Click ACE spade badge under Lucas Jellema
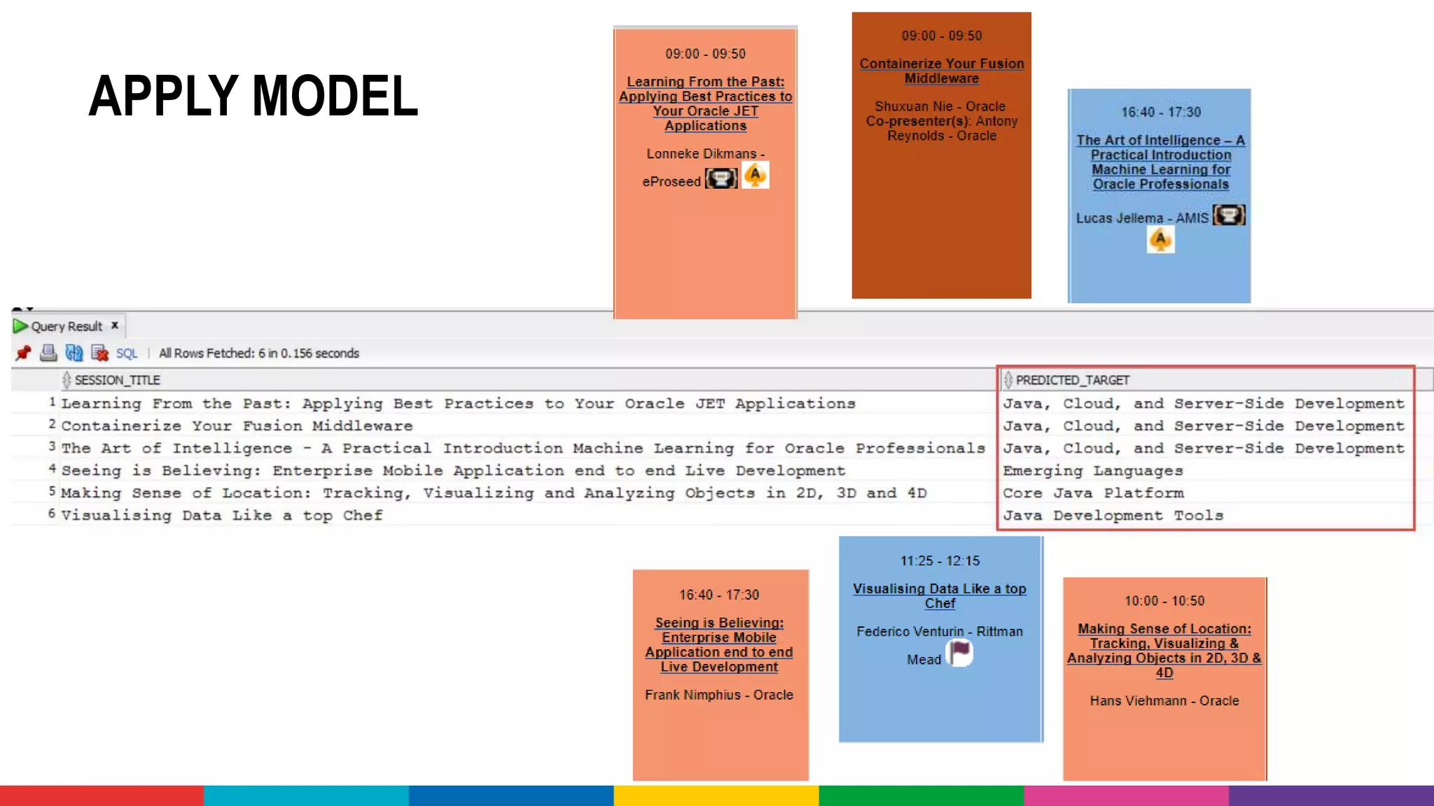Screen dimensions: 1434x806 [1160, 240]
